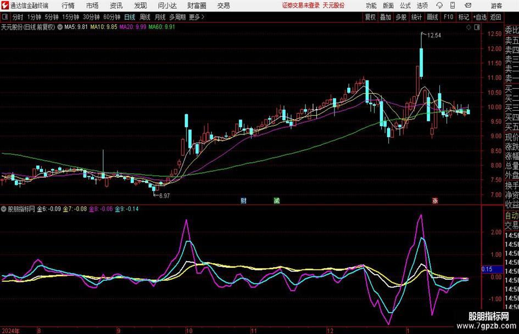Click the 自动 label in the side panel

512,216
